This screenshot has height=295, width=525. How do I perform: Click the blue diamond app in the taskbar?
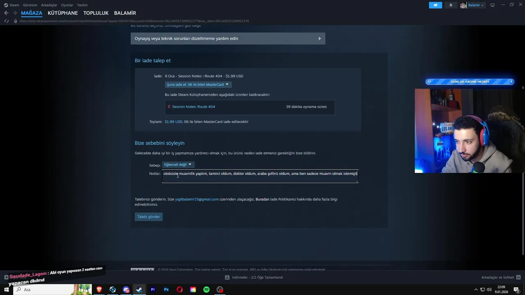112,290
